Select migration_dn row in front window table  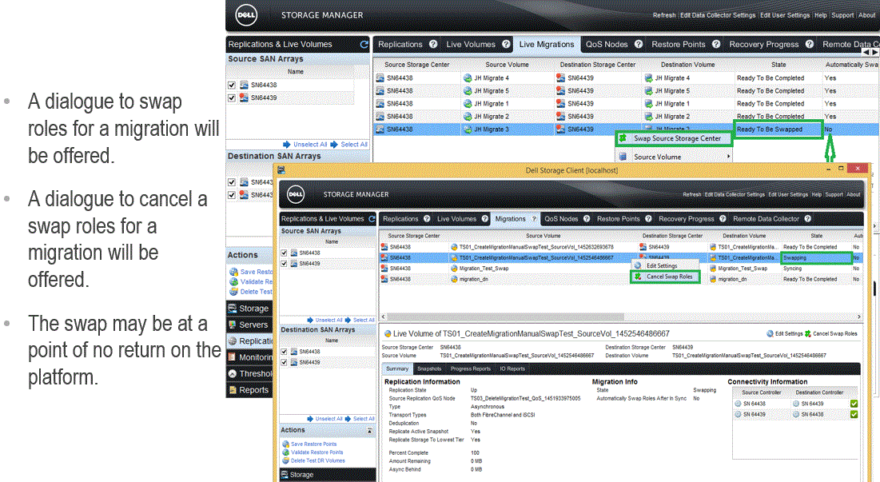(621, 279)
